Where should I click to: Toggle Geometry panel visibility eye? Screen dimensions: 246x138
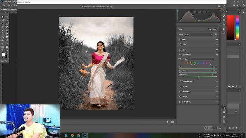[217, 92]
